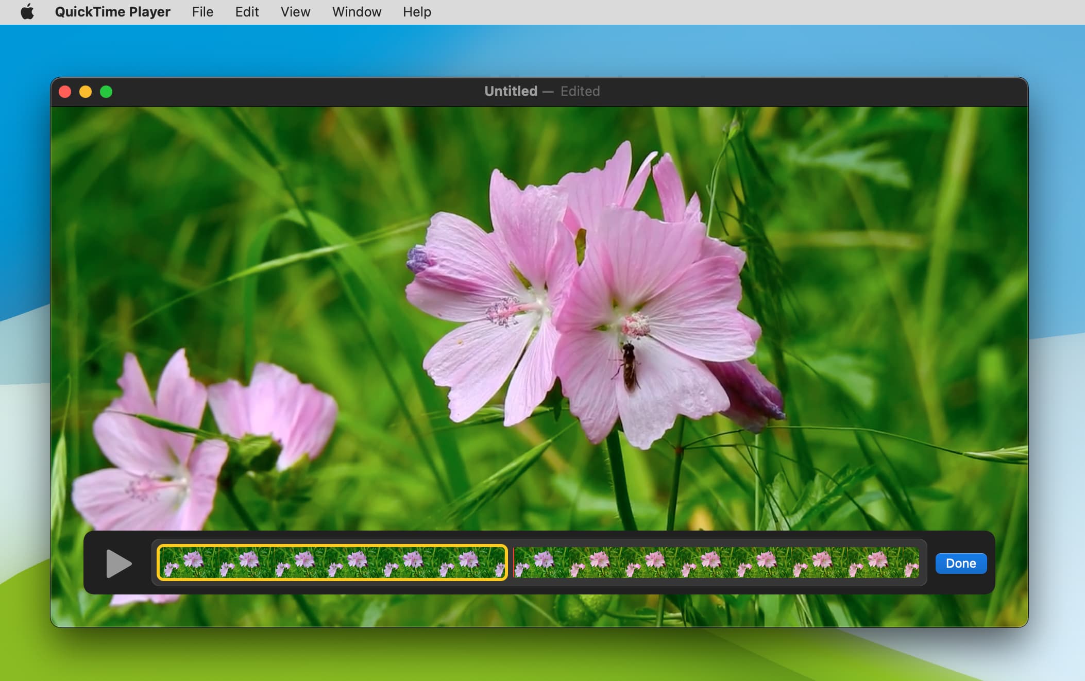Click the Edited label in title bar
The width and height of the screenshot is (1085, 681).
580,91
